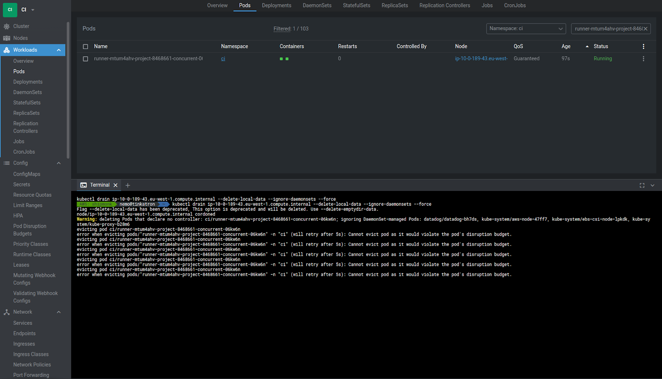662x379 pixels.
Task: Open Network Policies in the sidebar
Action: tap(32, 365)
